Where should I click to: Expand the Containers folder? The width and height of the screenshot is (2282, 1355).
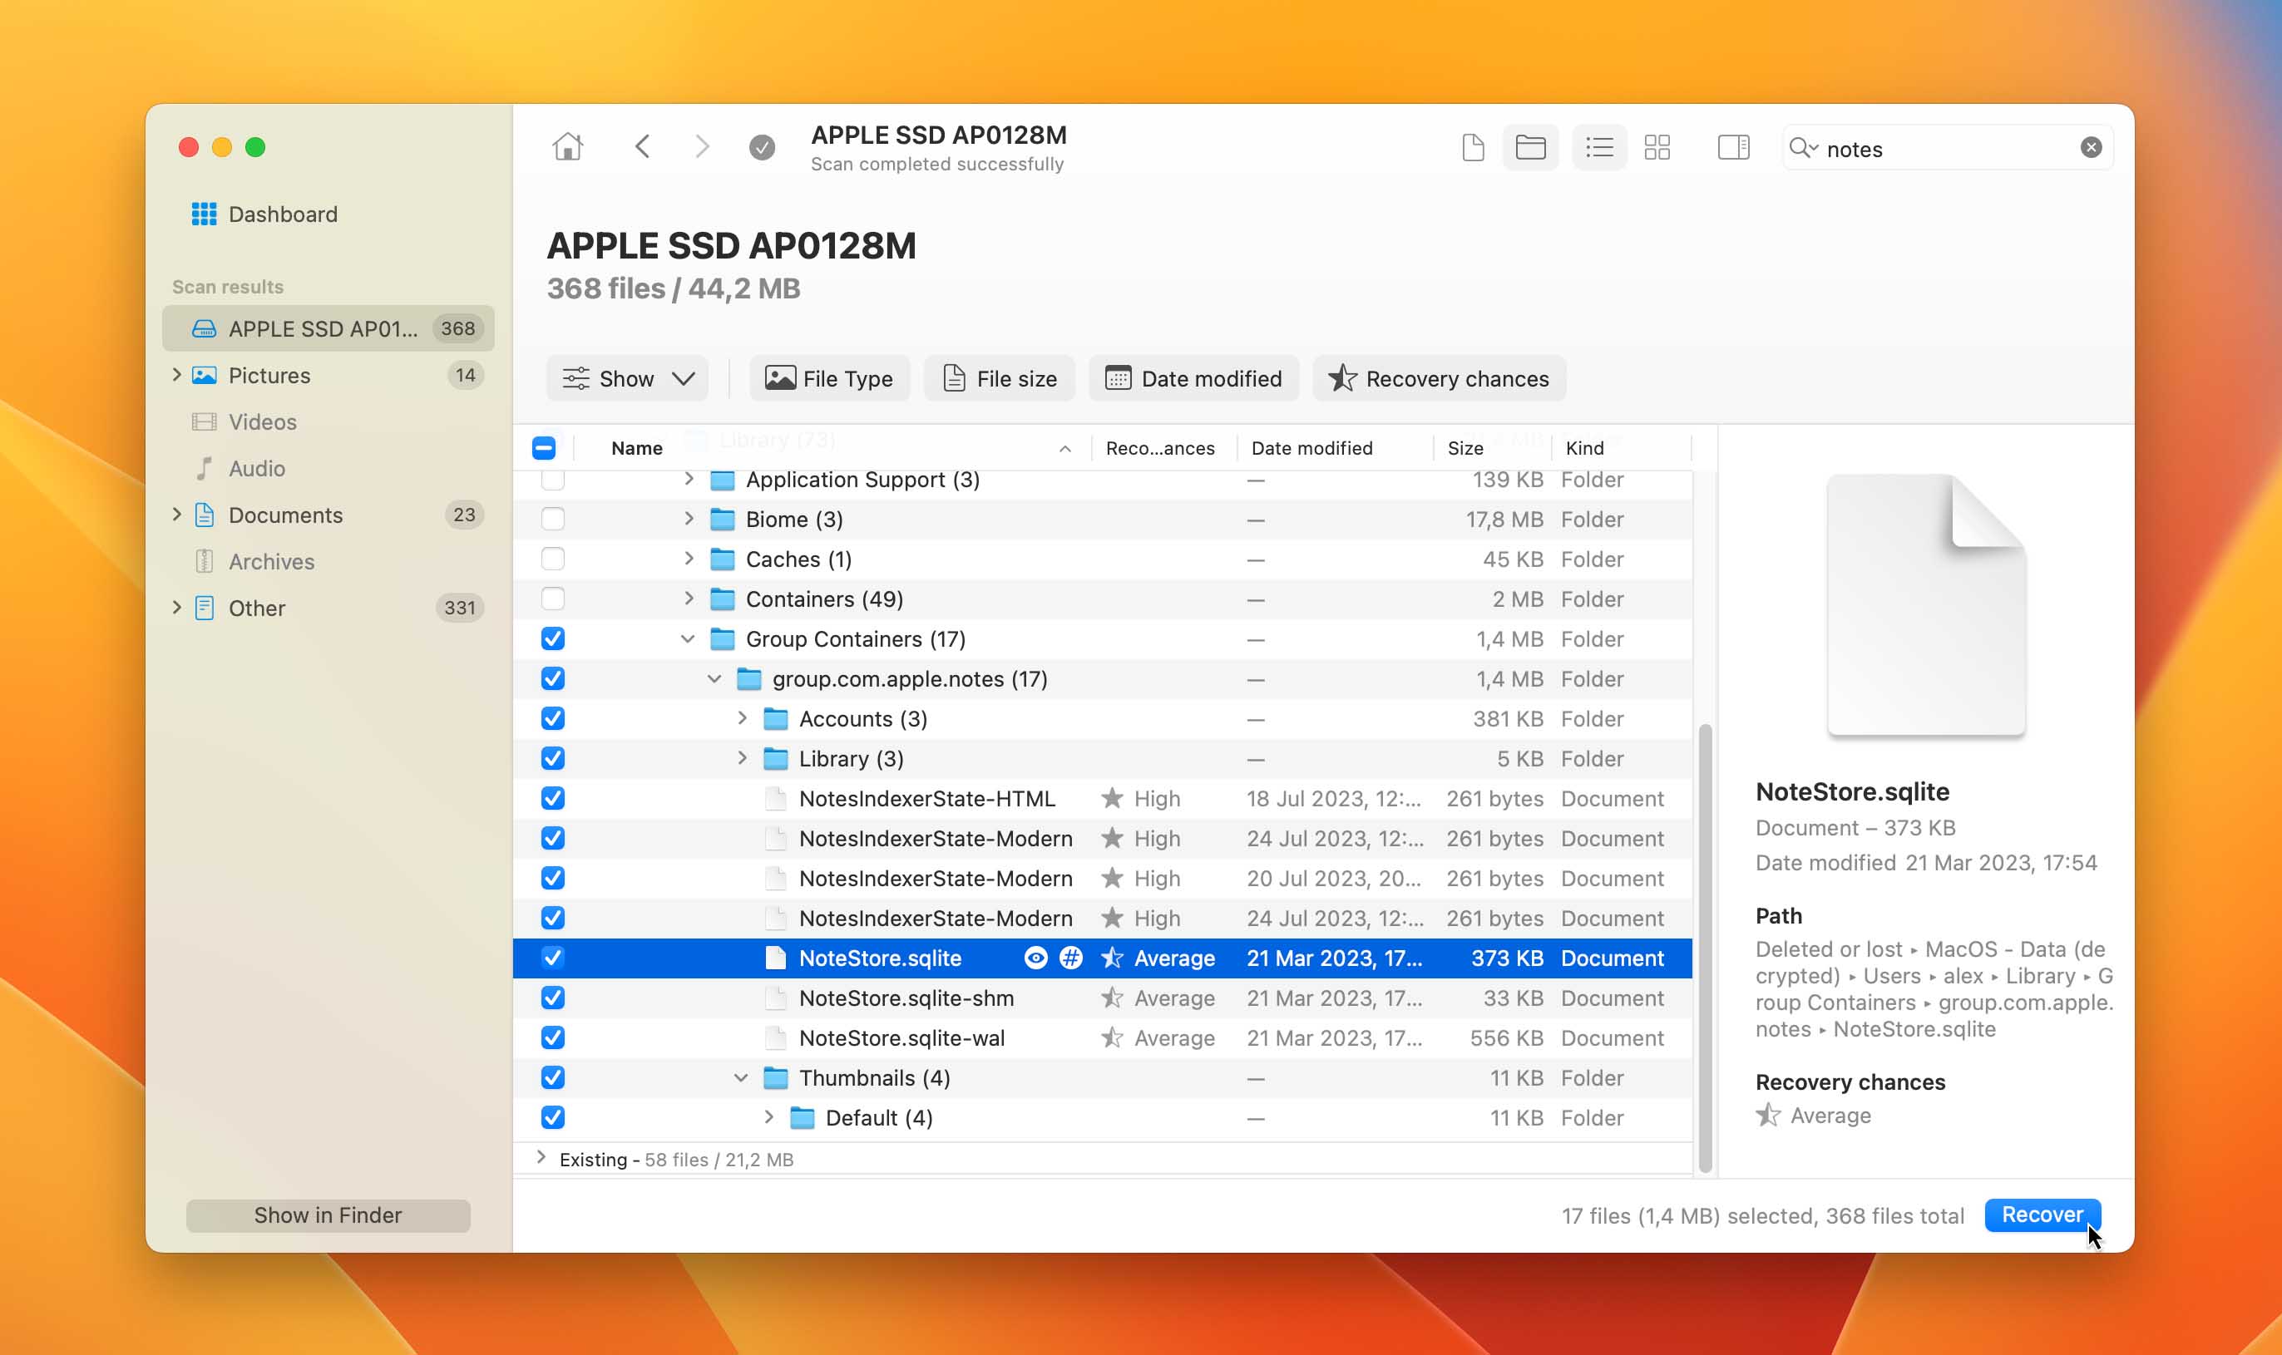[x=689, y=599]
